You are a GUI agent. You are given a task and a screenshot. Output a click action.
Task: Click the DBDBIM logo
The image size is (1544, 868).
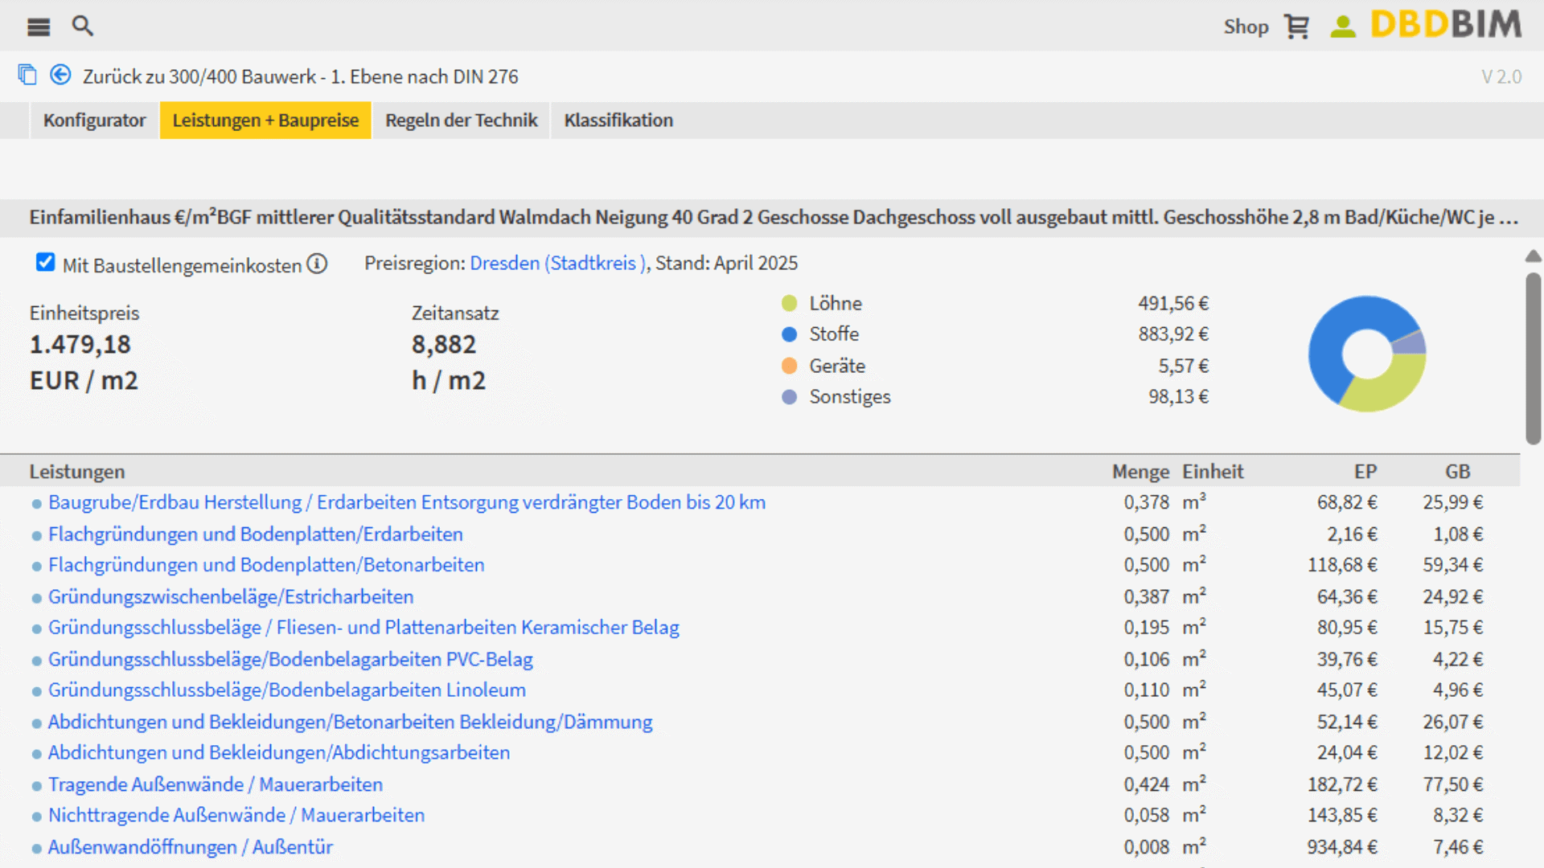pos(1446,25)
